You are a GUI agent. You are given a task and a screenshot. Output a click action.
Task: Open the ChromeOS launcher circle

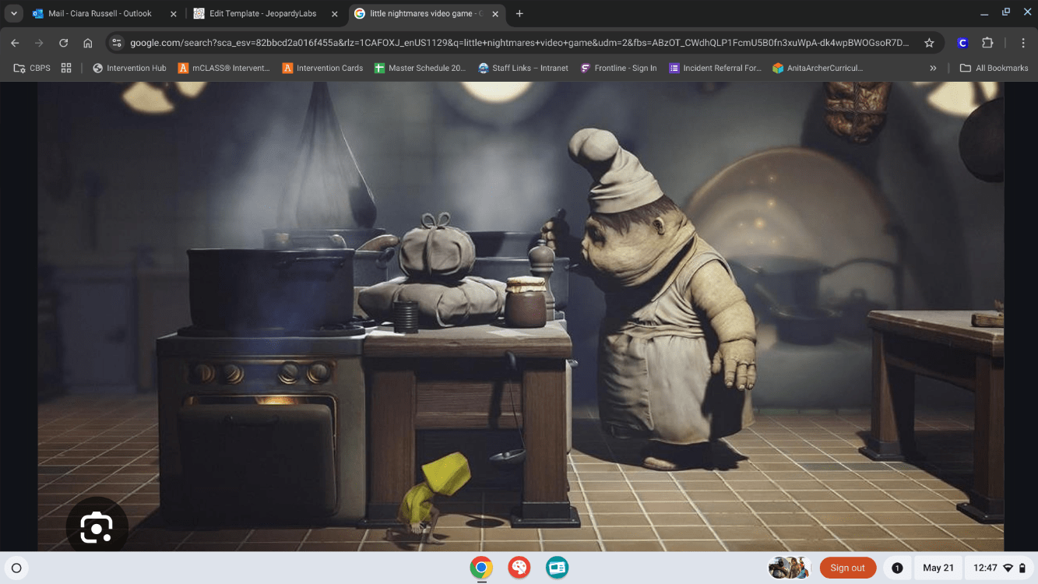point(16,568)
